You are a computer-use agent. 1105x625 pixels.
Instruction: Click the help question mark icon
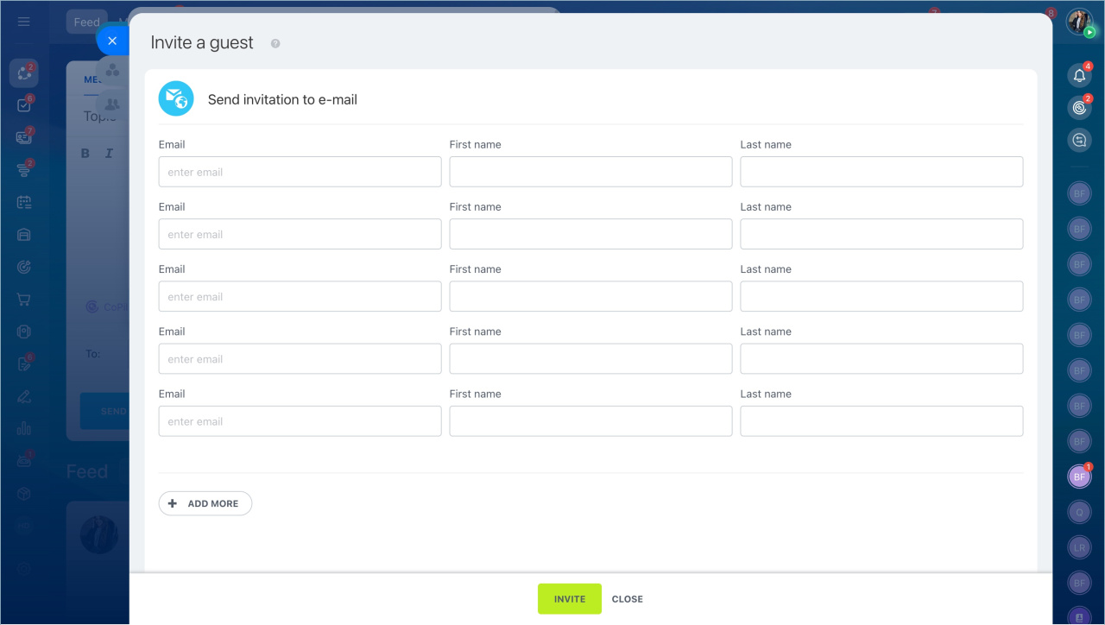coord(275,43)
